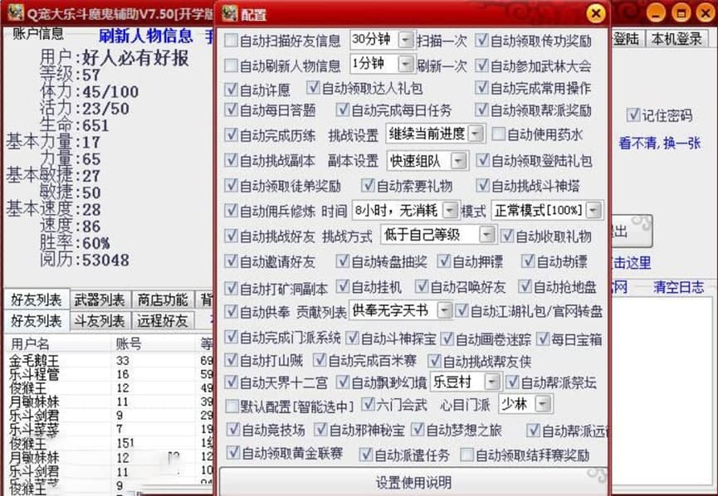Viewport: 718px width, 496px height.
Task: Toggle 自动领取传功奖励 checkbox
Action: click(481, 41)
